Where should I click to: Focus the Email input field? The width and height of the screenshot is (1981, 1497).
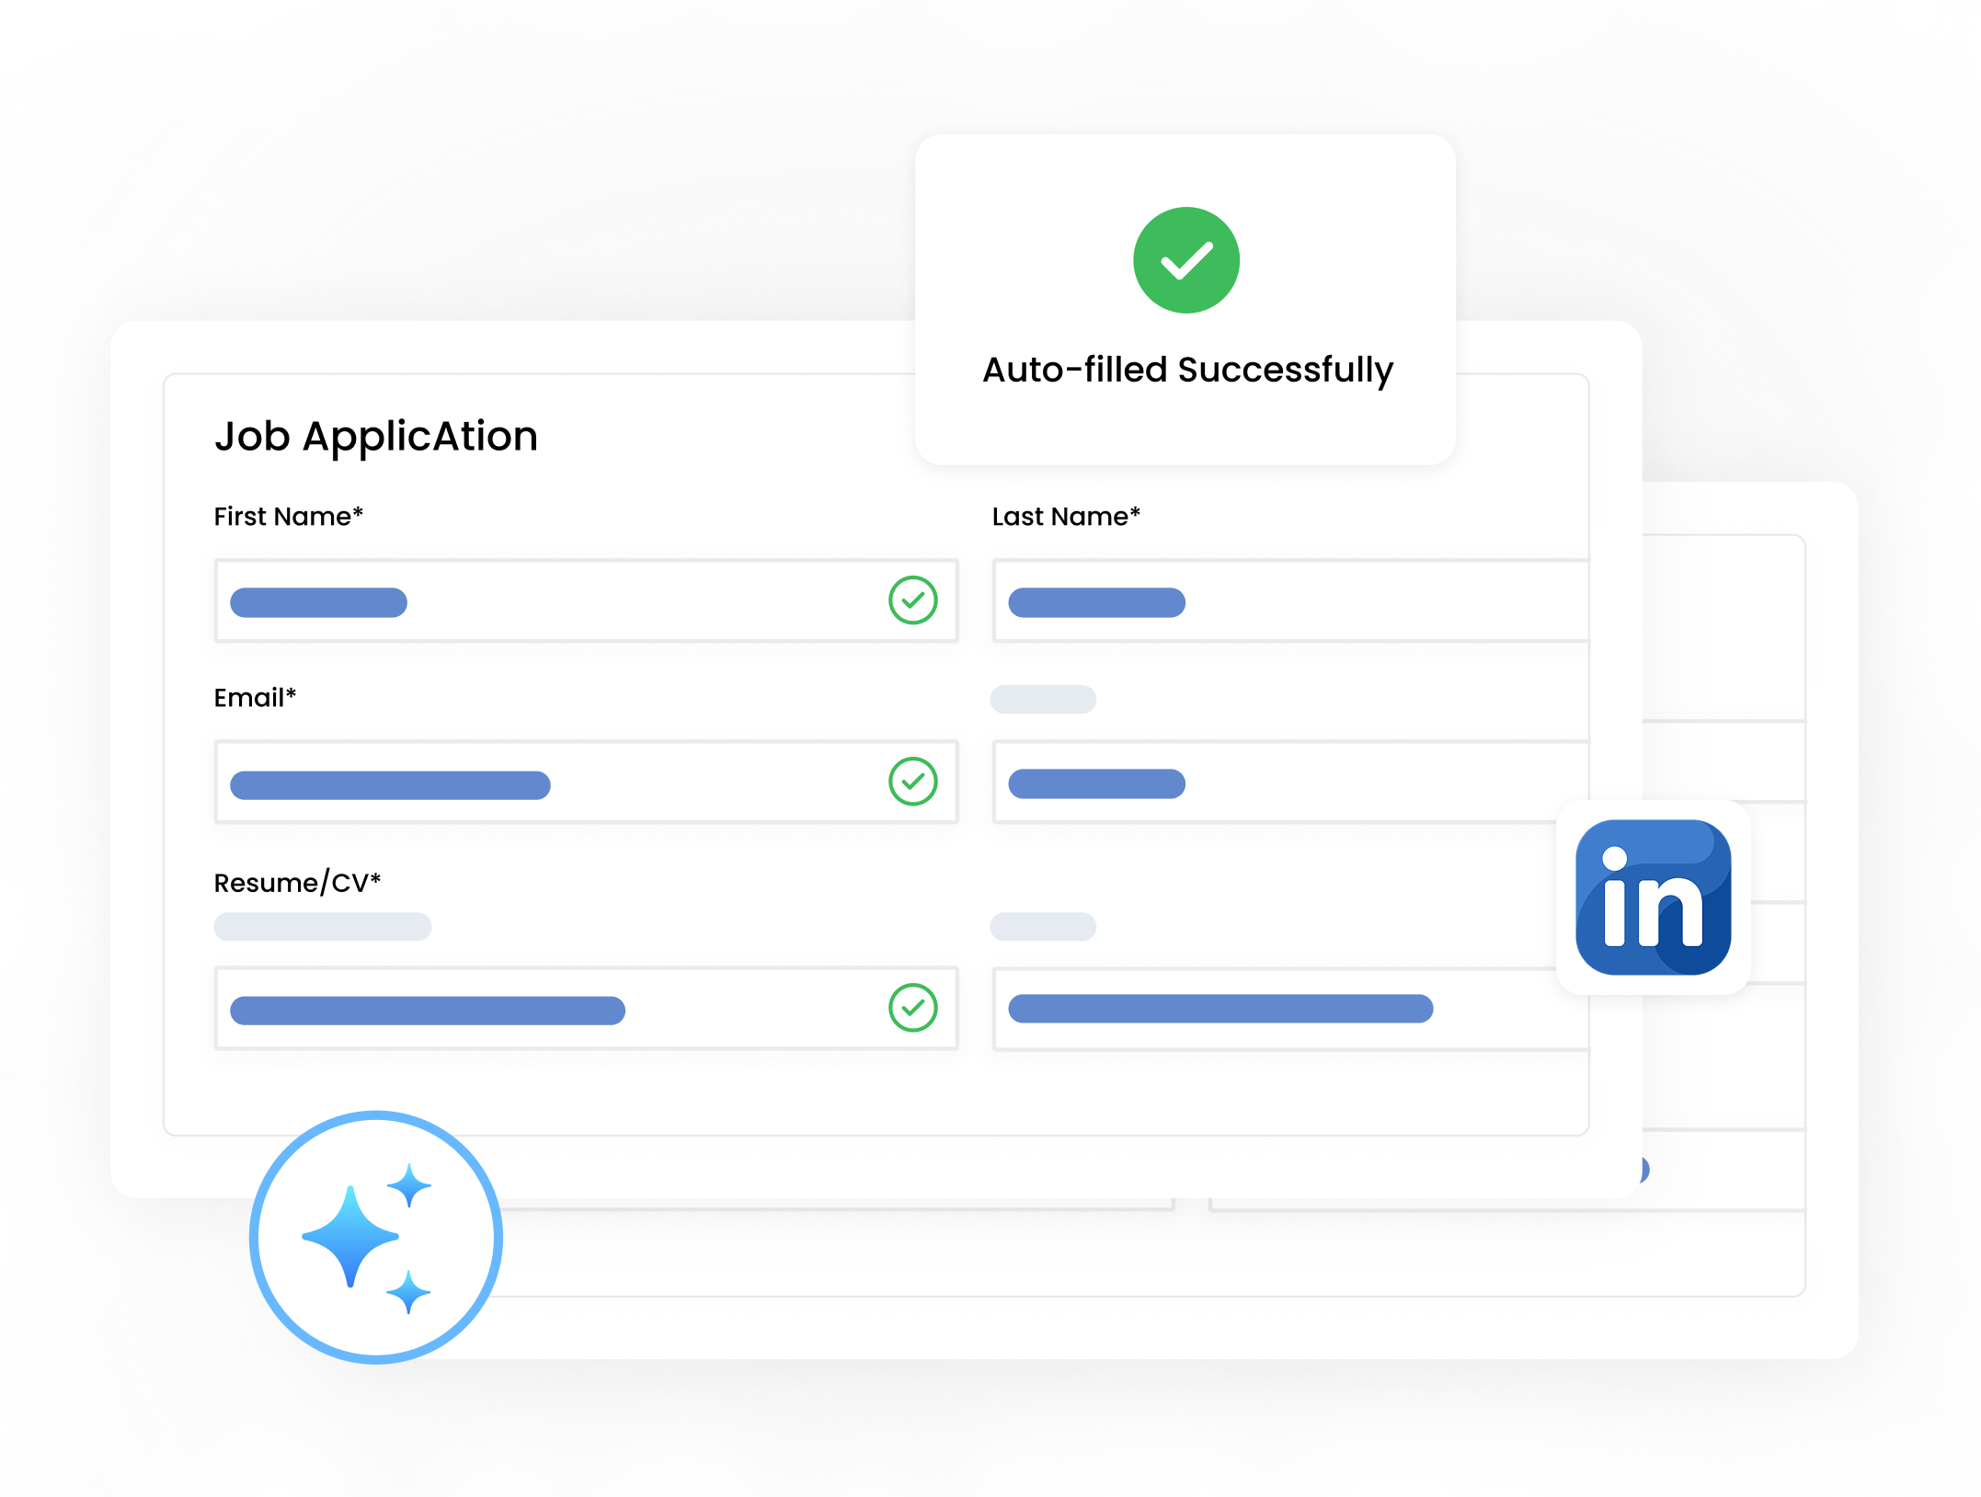pos(587,782)
